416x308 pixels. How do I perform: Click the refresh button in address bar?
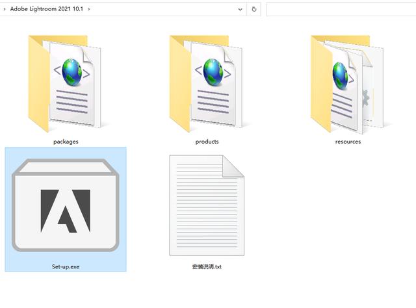254,9
